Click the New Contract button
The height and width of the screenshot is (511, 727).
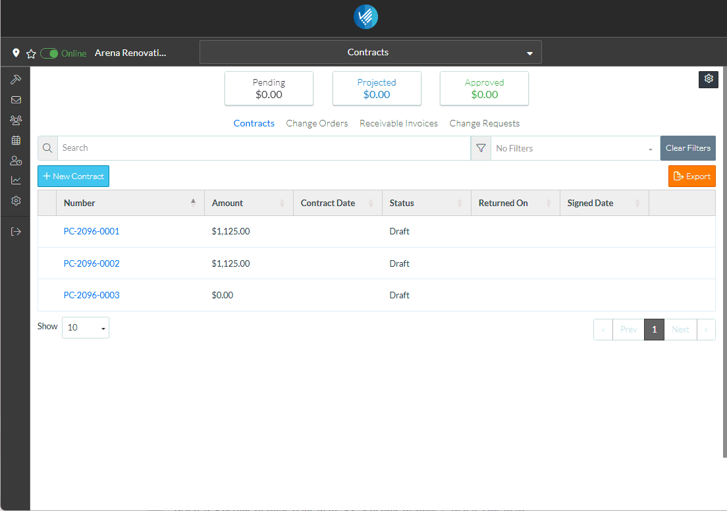coord(73,176)
